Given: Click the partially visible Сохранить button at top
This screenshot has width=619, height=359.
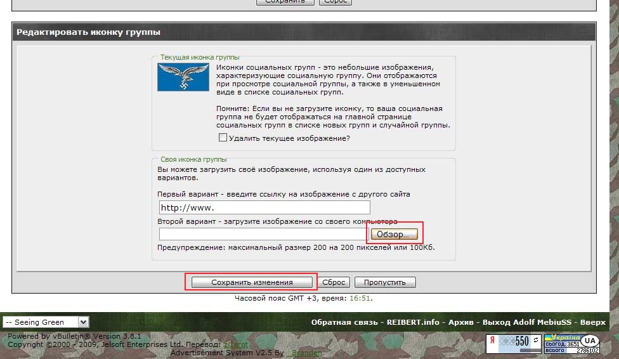Looking at the screenshot, I should tap(285, 2).
